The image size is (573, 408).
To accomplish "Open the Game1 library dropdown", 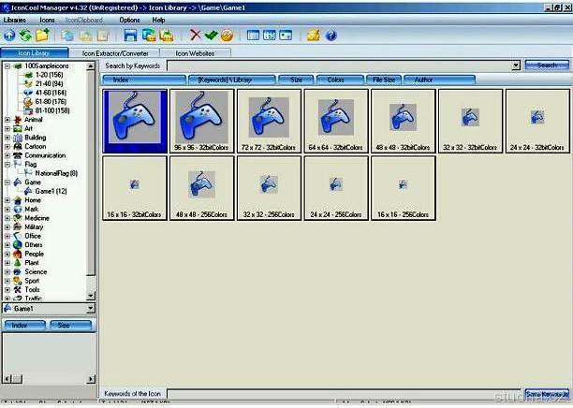I will point(90,309).
